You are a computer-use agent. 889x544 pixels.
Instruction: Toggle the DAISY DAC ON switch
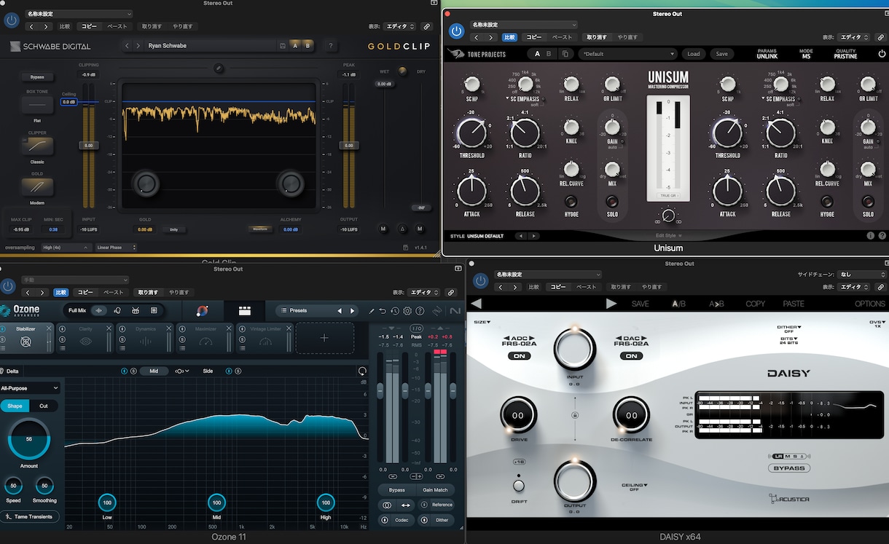click(631, 356)
